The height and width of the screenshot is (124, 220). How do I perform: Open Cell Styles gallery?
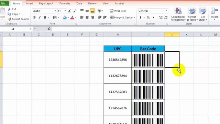203,14
